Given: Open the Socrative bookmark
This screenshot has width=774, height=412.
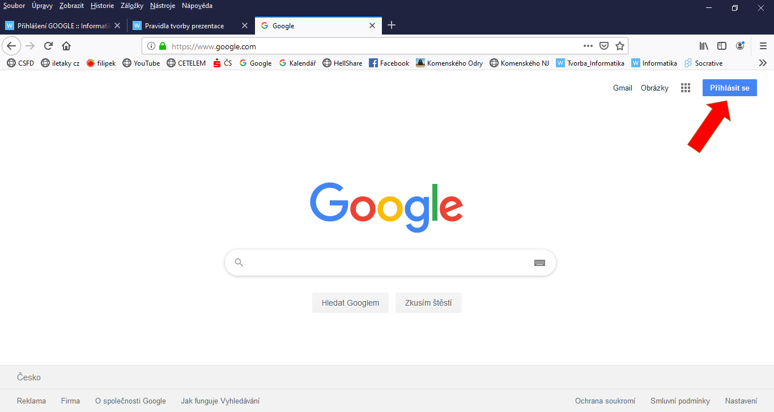Looking at the screenshot, I should (703, 63).
